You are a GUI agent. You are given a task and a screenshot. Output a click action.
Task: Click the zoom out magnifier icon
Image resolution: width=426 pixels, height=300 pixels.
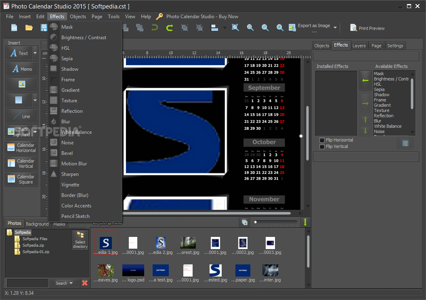pyautogui.click(x=265, y=27)
